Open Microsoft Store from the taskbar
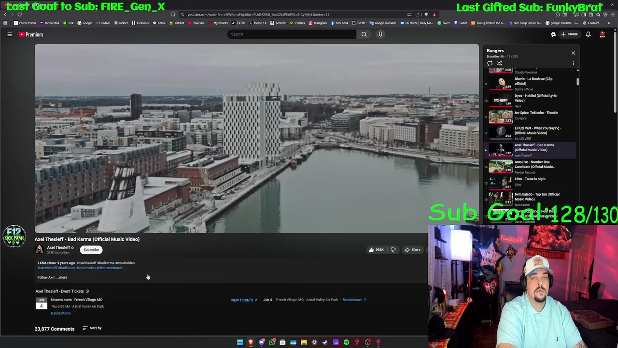 click(x=282, y=342)
